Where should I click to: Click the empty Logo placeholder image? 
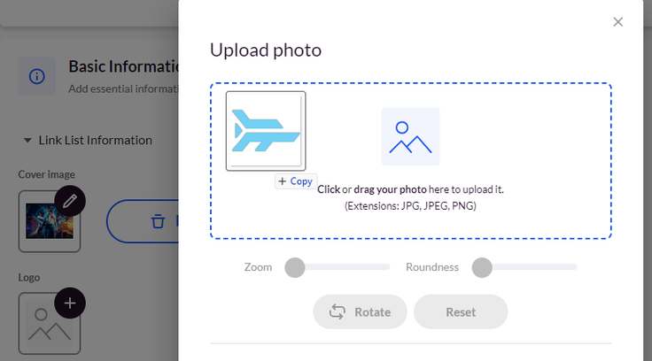click(50, 324)
